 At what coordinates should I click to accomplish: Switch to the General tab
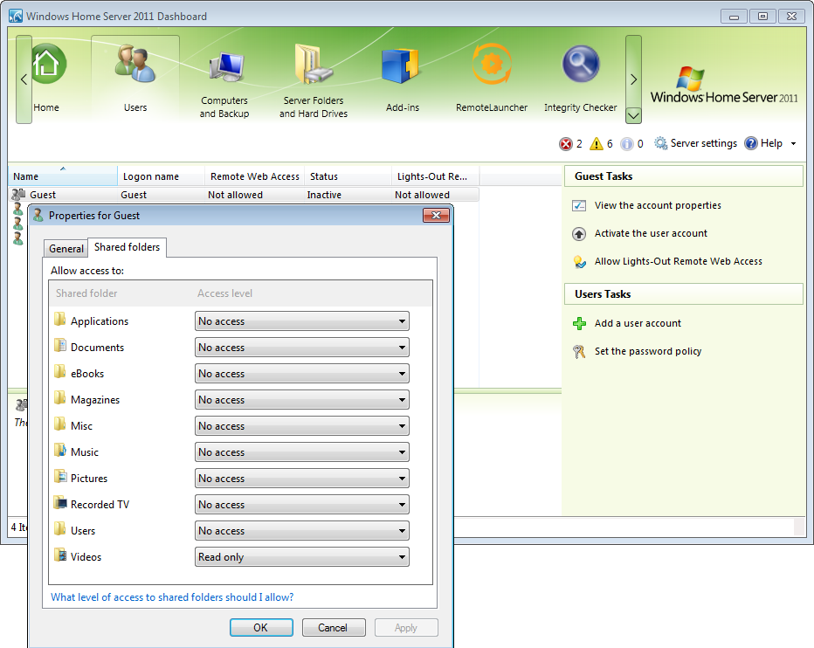(x=66, y=249)
